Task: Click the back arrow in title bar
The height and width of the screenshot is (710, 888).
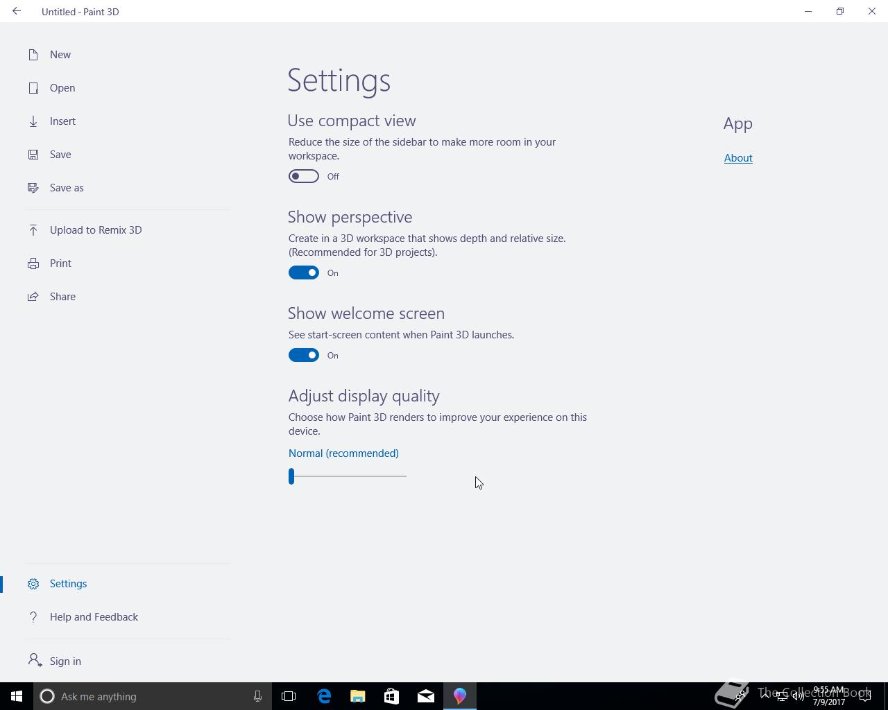Action: click(17, 11)
